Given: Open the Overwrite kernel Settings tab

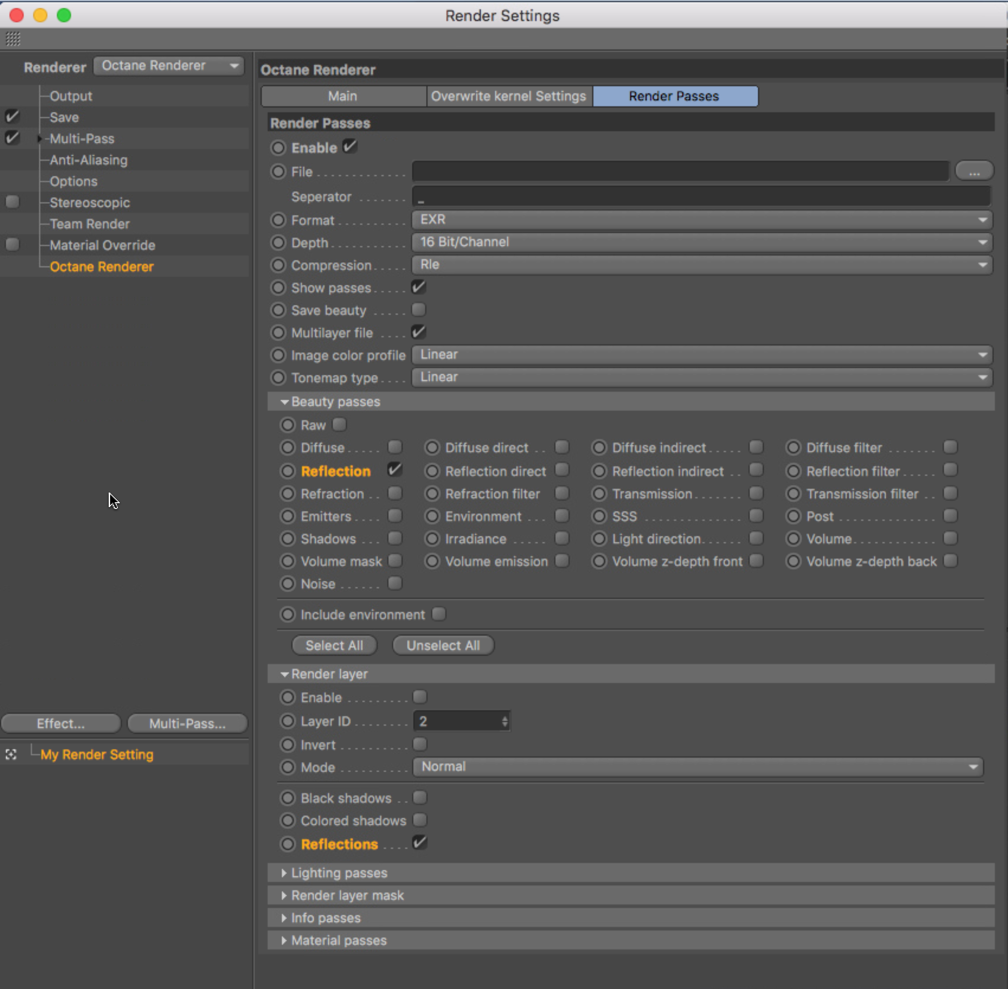Looking at the screenshot, I should pyautogui.click(x=509, y=96).
